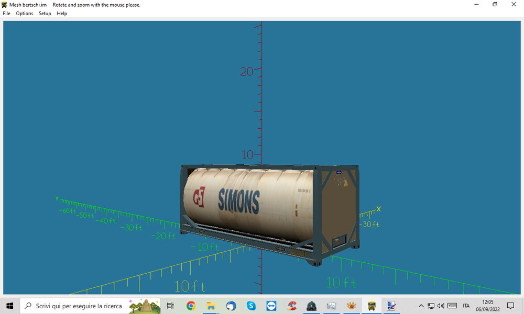Open the touch keyboard tray icon
524x314 pixels.
tap(452, 306)
